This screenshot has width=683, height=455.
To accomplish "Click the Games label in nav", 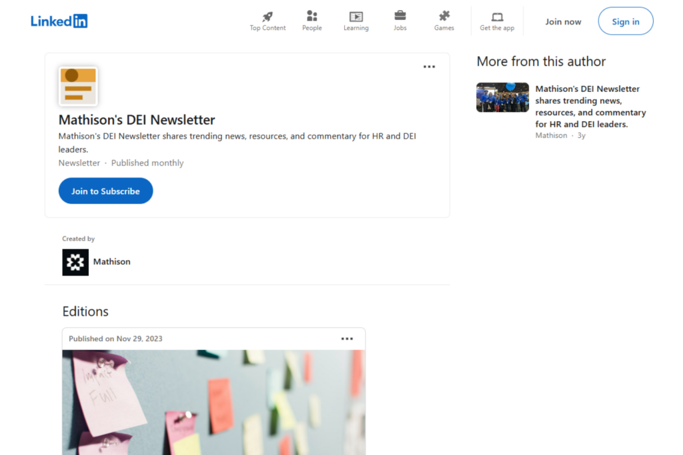I will (444, 28).
